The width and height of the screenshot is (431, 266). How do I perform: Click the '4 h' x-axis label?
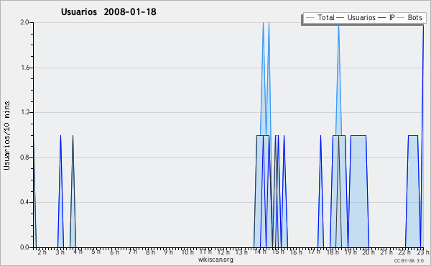78,252
